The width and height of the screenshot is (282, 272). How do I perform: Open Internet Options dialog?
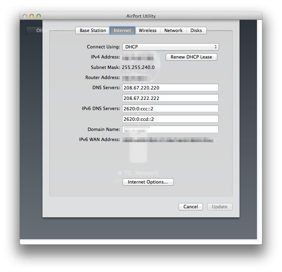click(148, 182)
